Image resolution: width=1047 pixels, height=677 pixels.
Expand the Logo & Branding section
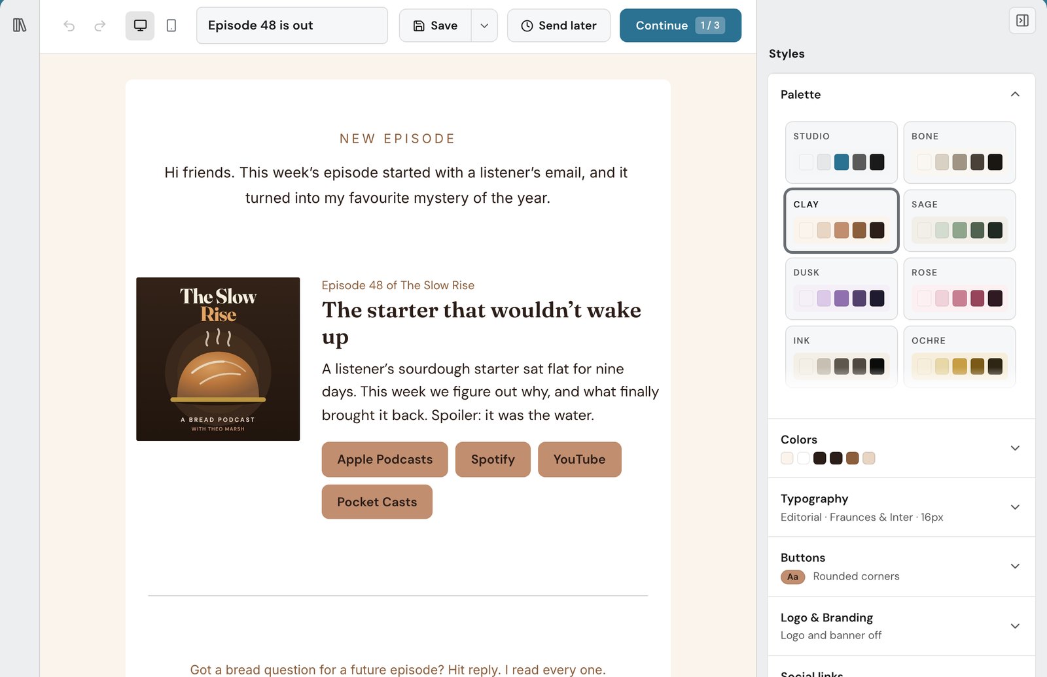(x=901, y=626)
